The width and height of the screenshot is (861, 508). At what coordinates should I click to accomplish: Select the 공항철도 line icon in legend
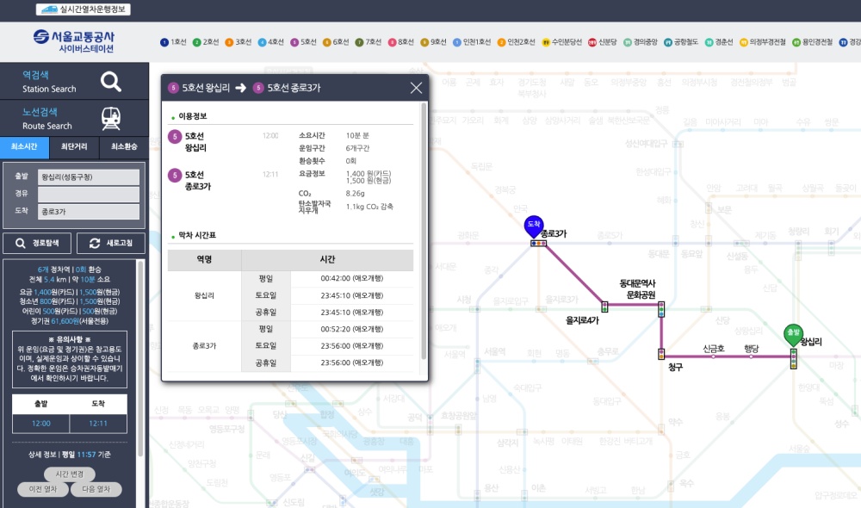coord(668,42)
